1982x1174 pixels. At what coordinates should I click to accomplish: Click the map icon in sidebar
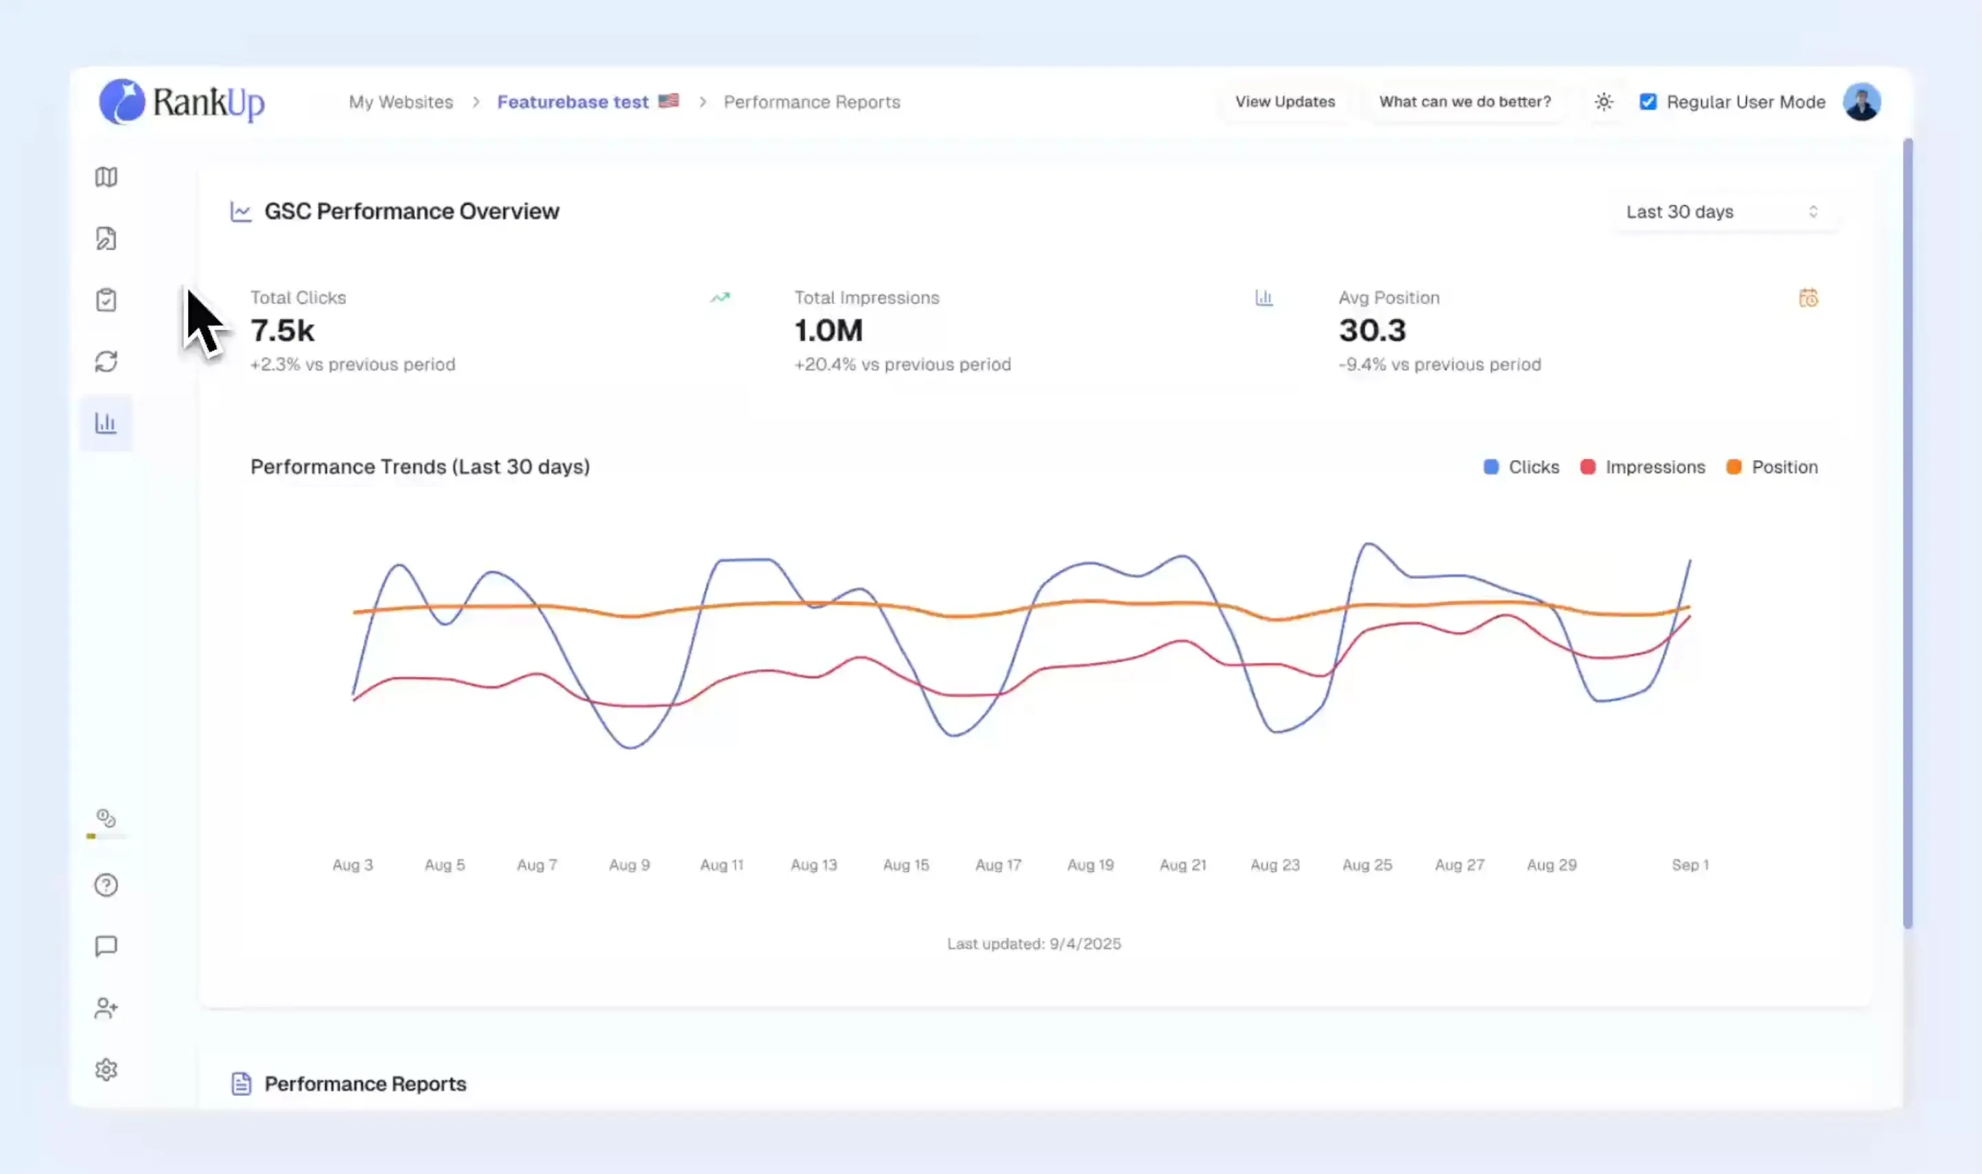tap(106, 177)
